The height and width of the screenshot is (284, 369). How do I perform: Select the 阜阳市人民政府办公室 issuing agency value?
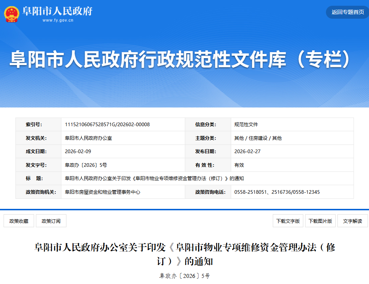pyautogui.click(x=89, y=138)
